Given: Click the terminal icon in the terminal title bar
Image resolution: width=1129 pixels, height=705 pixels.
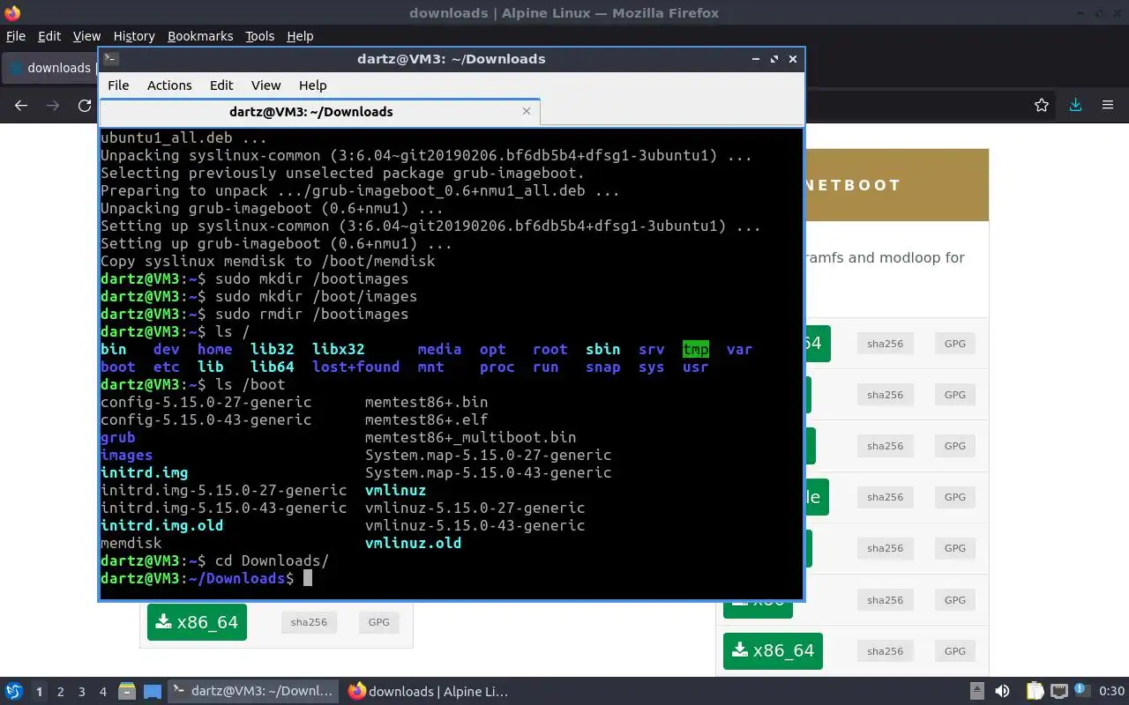Looking at the screenshot, I should [x=110, y=59].
